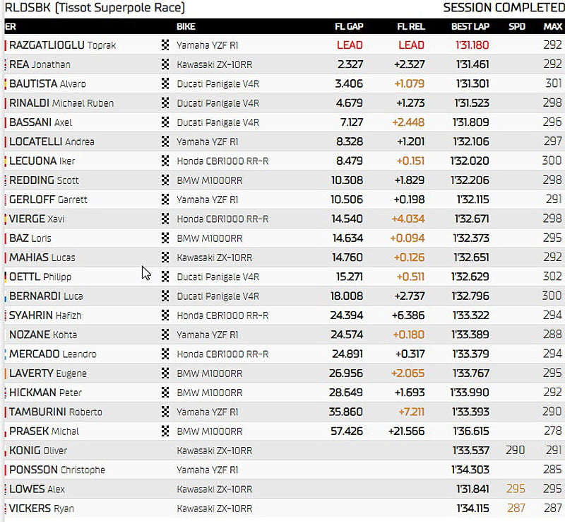565x522 pixels.
Task: Click the orange team color bar beside Laverty
Action: pos(6,373)
